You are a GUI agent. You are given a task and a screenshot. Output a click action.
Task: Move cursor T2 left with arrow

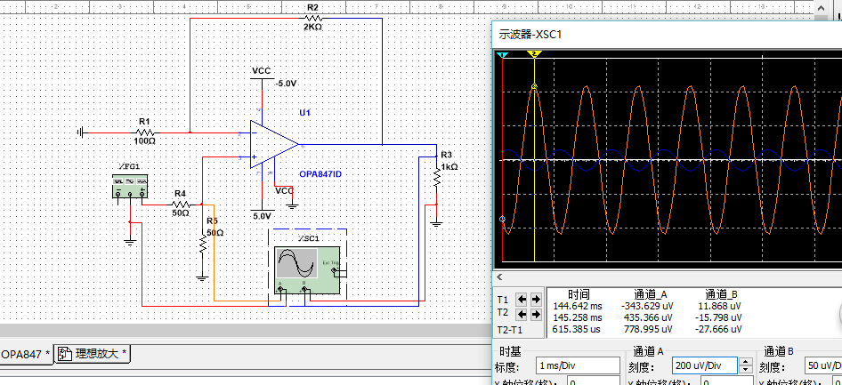[x=521, y=314]
